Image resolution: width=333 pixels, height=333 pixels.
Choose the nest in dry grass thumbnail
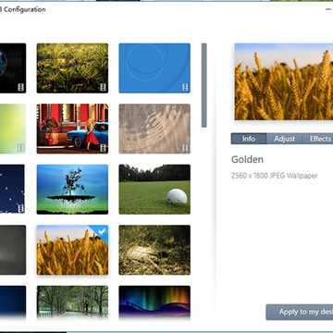(x=154, y=250)
